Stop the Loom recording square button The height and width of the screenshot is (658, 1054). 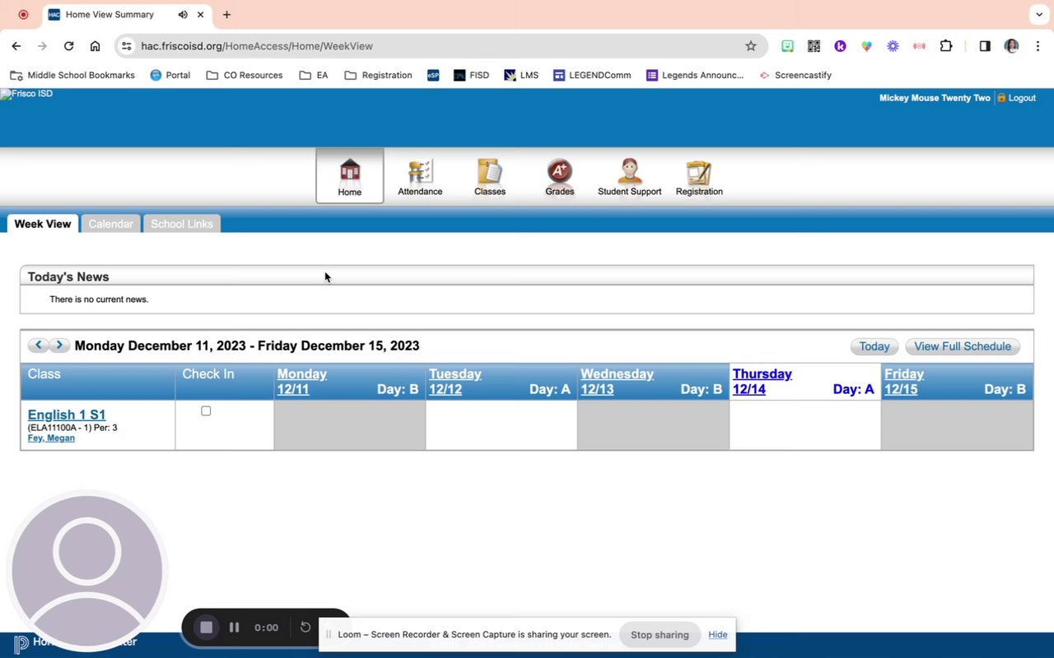tap(207, 628)
